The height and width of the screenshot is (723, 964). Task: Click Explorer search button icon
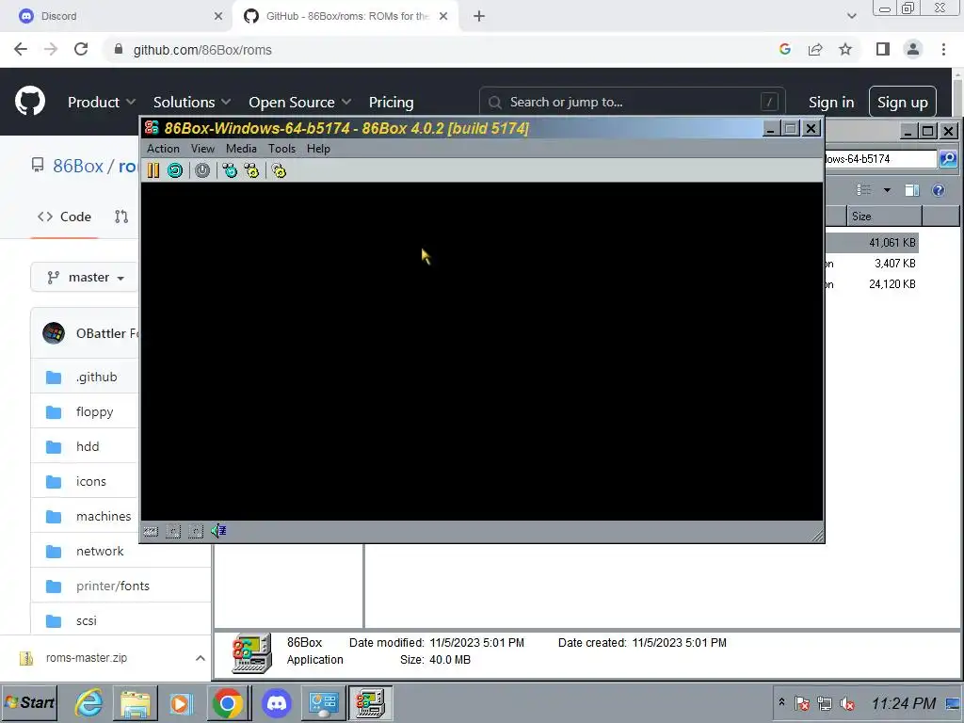[x=948, y=158]
